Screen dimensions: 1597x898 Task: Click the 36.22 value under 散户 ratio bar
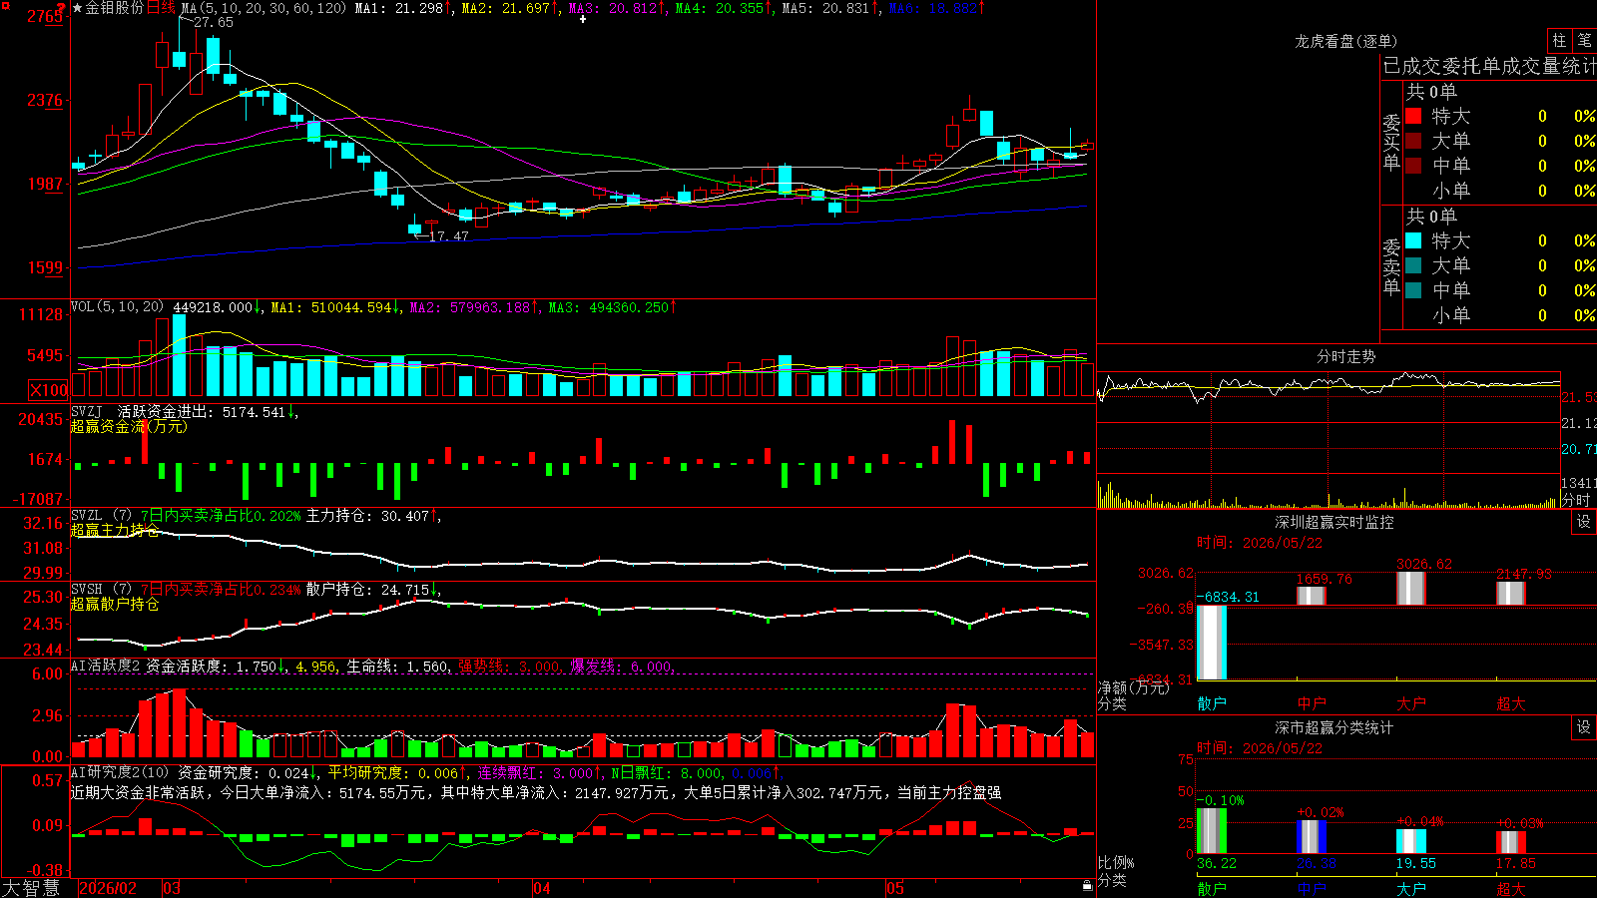pyautogui.click(x=1217, y=863)
